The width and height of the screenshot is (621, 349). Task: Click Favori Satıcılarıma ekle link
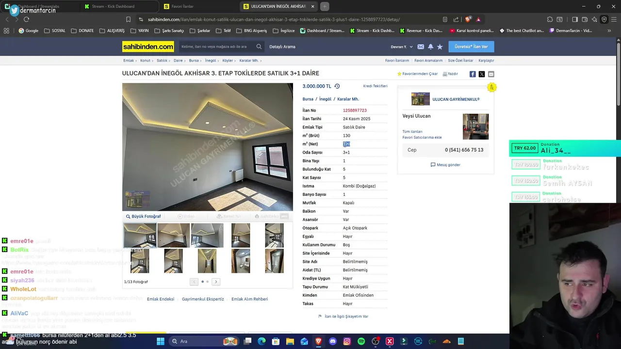coord(422,137)
